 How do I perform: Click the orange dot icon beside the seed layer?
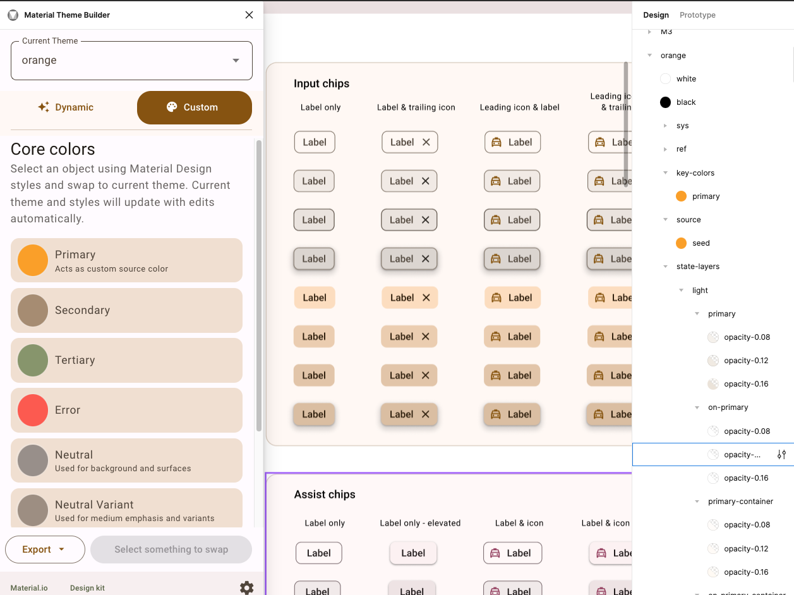click(x=681, y=243)
